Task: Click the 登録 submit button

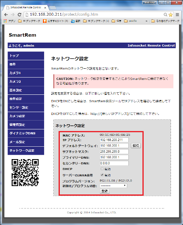Action: point(105,191)
